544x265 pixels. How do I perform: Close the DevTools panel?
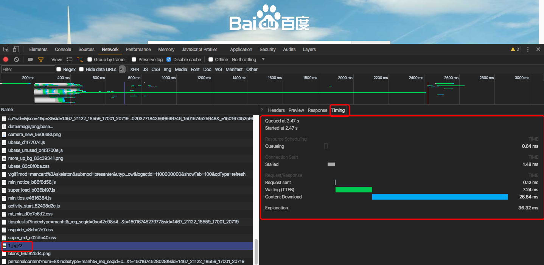[538, 50]
